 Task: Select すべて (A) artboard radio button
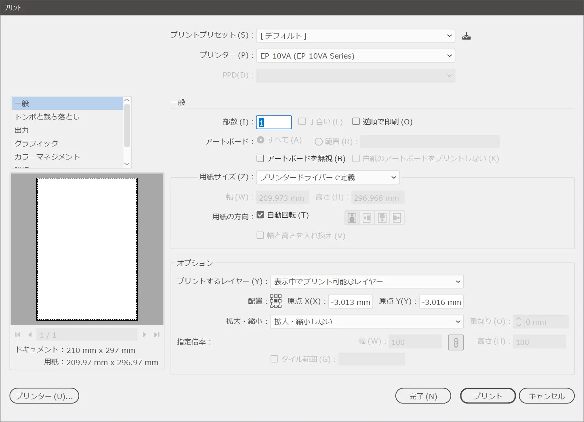point(261,140)
